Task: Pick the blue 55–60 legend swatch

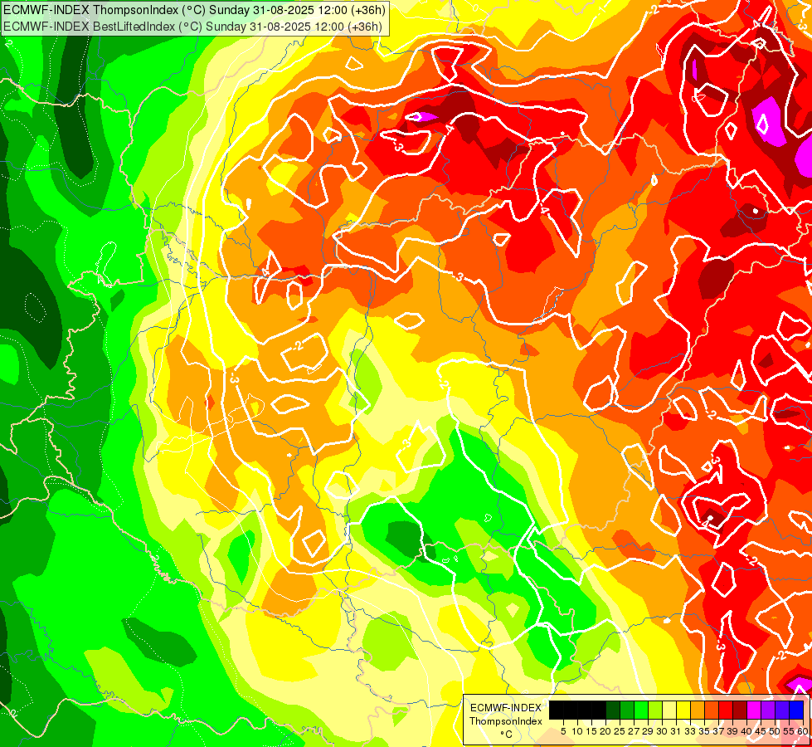Action: coord(796,710)
